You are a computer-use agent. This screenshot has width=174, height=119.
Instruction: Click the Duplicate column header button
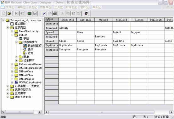tap(156, 20)
